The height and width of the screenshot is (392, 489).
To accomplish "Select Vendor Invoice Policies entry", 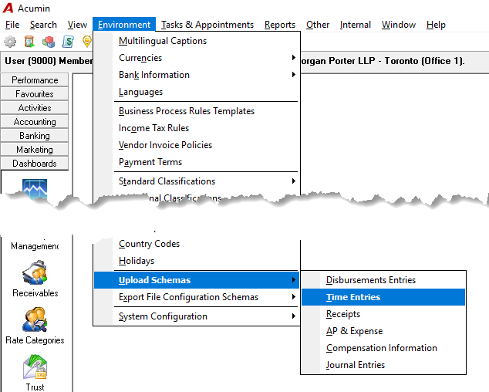I will pyautogui.click(x=197, y=145).
